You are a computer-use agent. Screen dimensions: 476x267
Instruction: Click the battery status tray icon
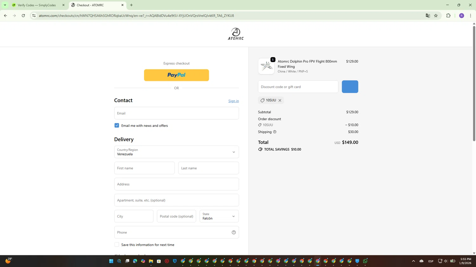[x=453, y=261]
